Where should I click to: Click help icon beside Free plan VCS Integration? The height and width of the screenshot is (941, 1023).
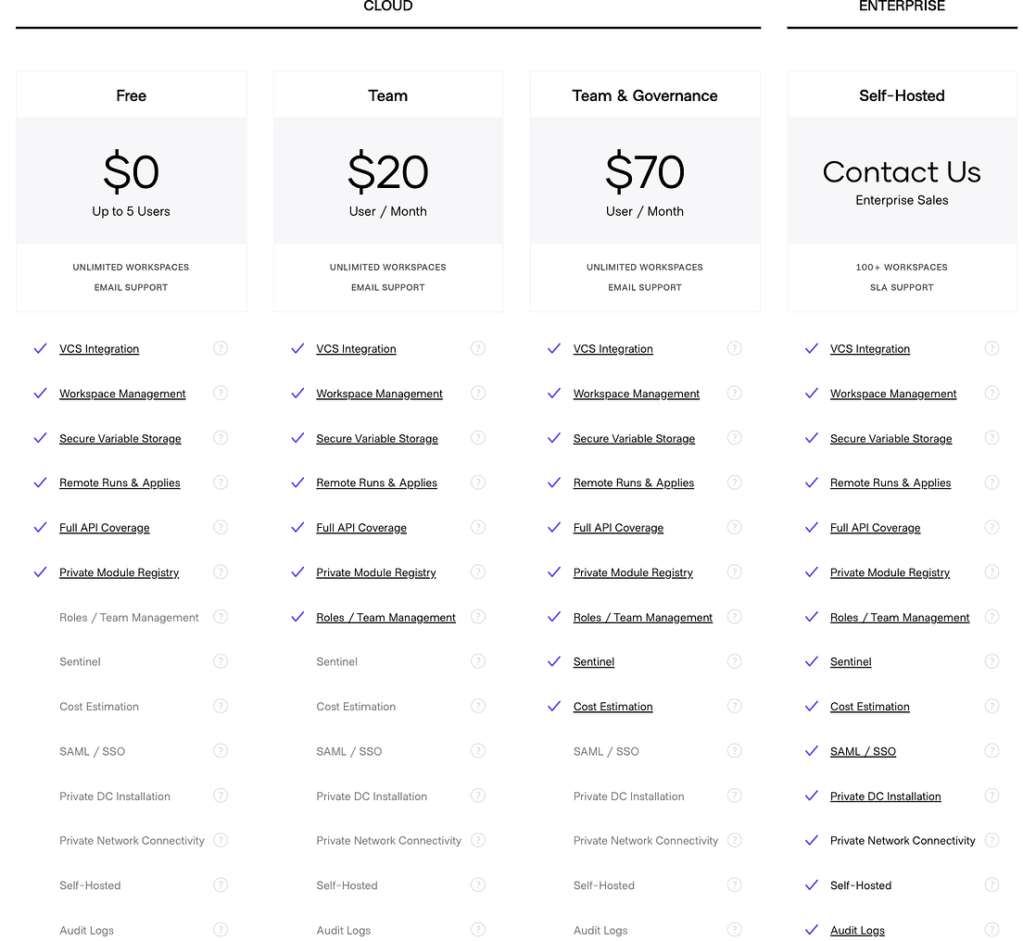[221, 348]
